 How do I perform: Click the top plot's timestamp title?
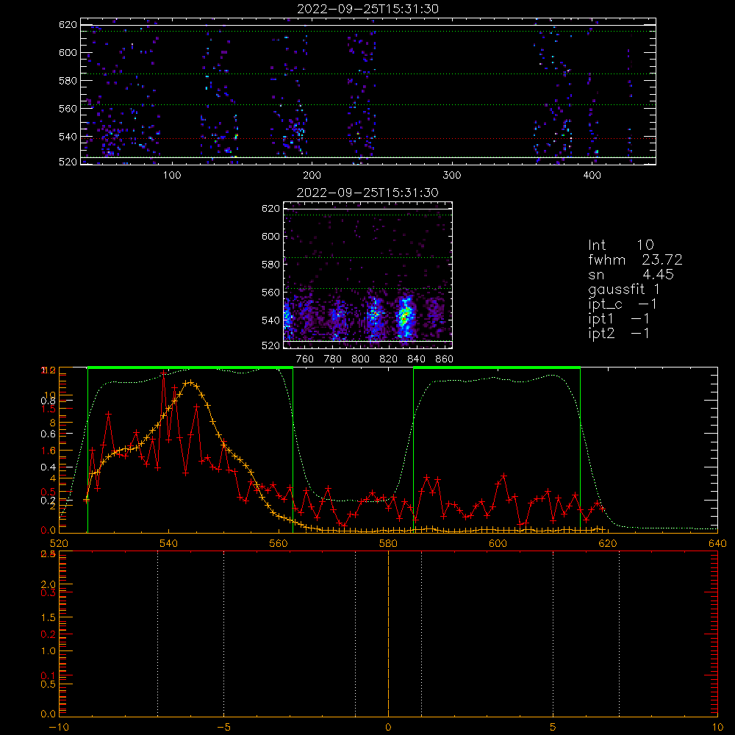click(368, 9)
